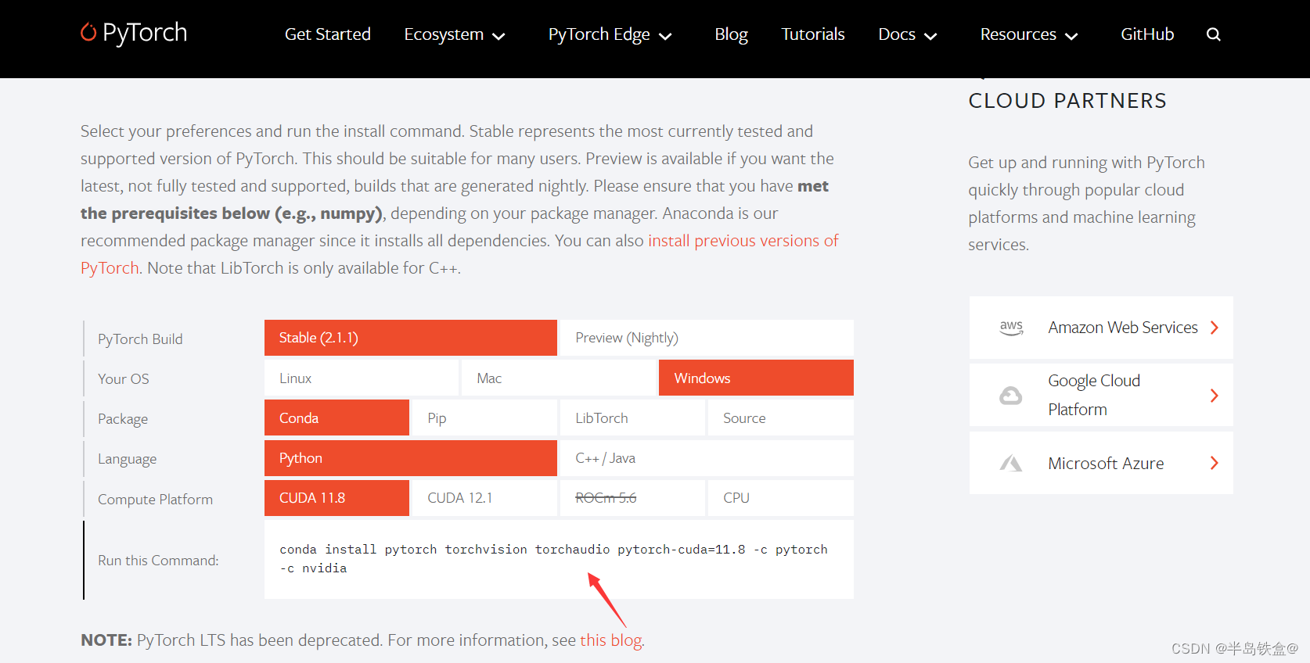Open the Amazon Web Services partner card

(1101, 328)
